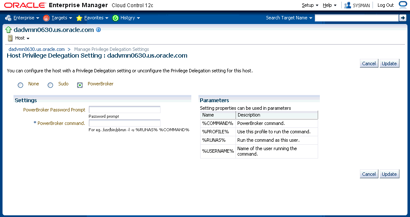The width and height of the screenshot is (410, 217).
Task: Click the Description column header
Action: pyautogui.click(x=277, y=115)
